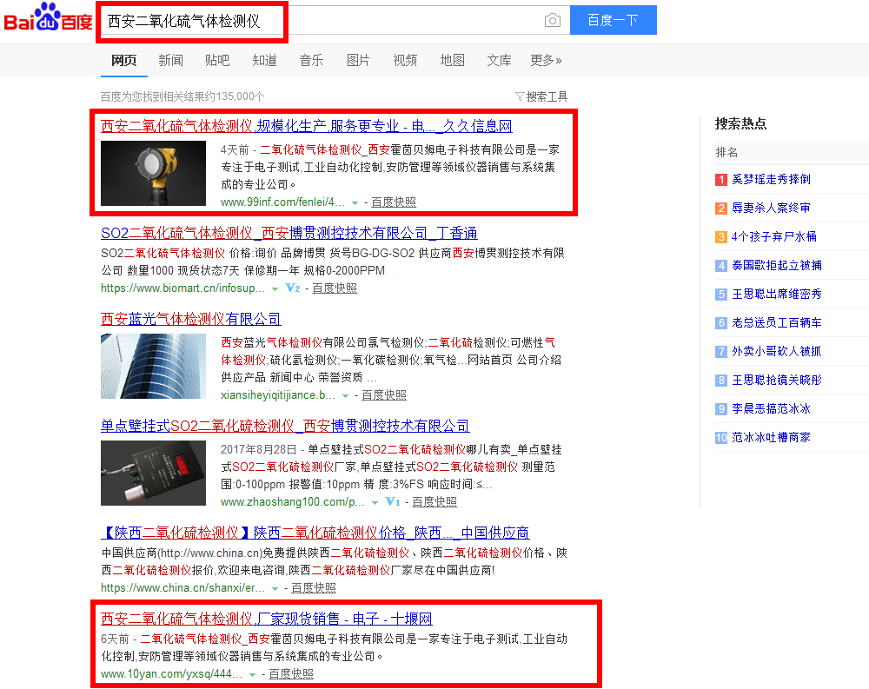Switch to 贴吧 tab
The width and height of the screenshot is (869, 689).
(x=217, y=60)
